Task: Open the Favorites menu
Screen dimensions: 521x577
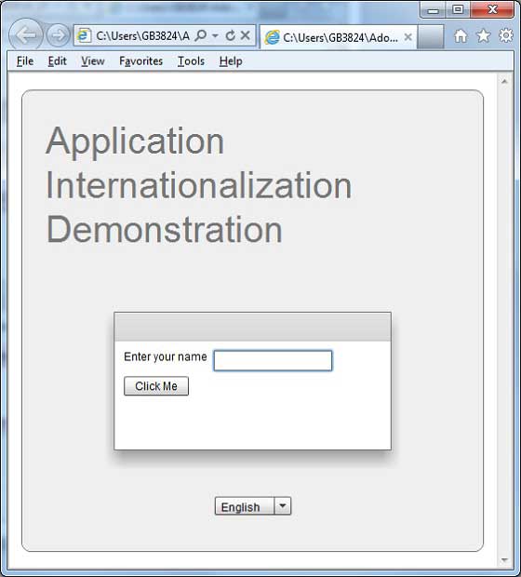Action: pos(140,61)
